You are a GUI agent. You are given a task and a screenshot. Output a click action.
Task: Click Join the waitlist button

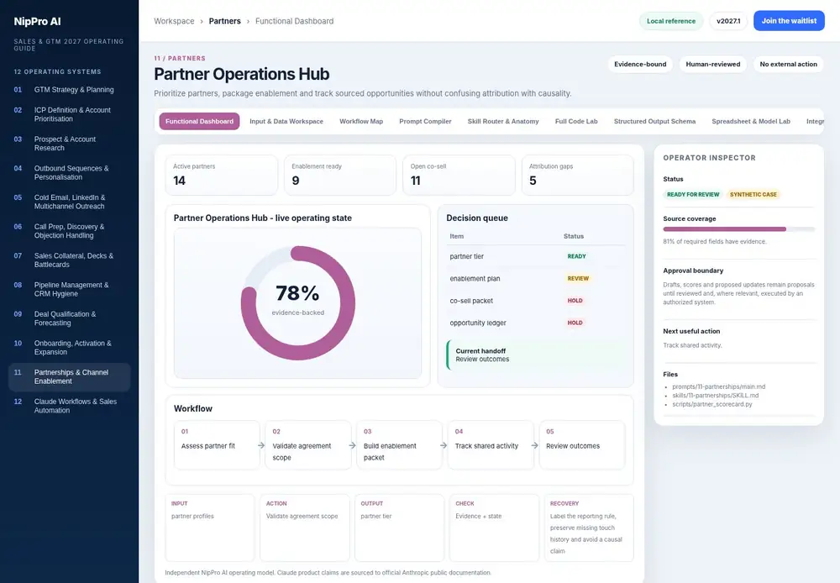click(x=789, y=21)
